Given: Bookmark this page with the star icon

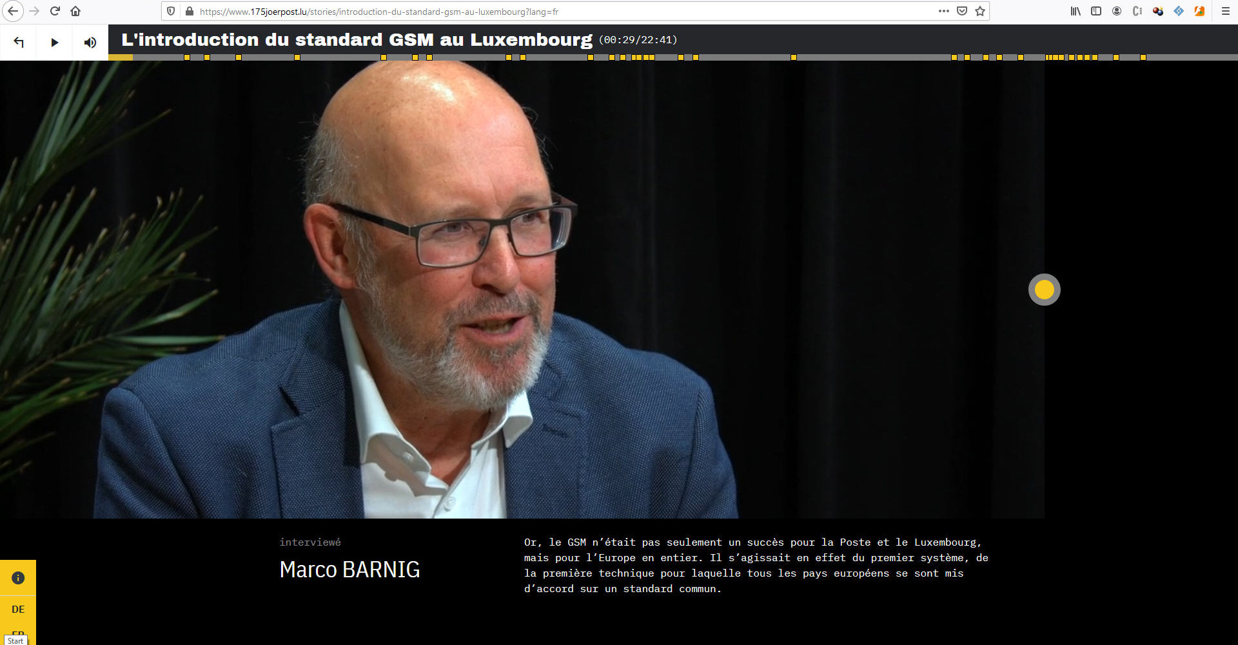Looking at the screenshot, I should (x=980, y=11).
